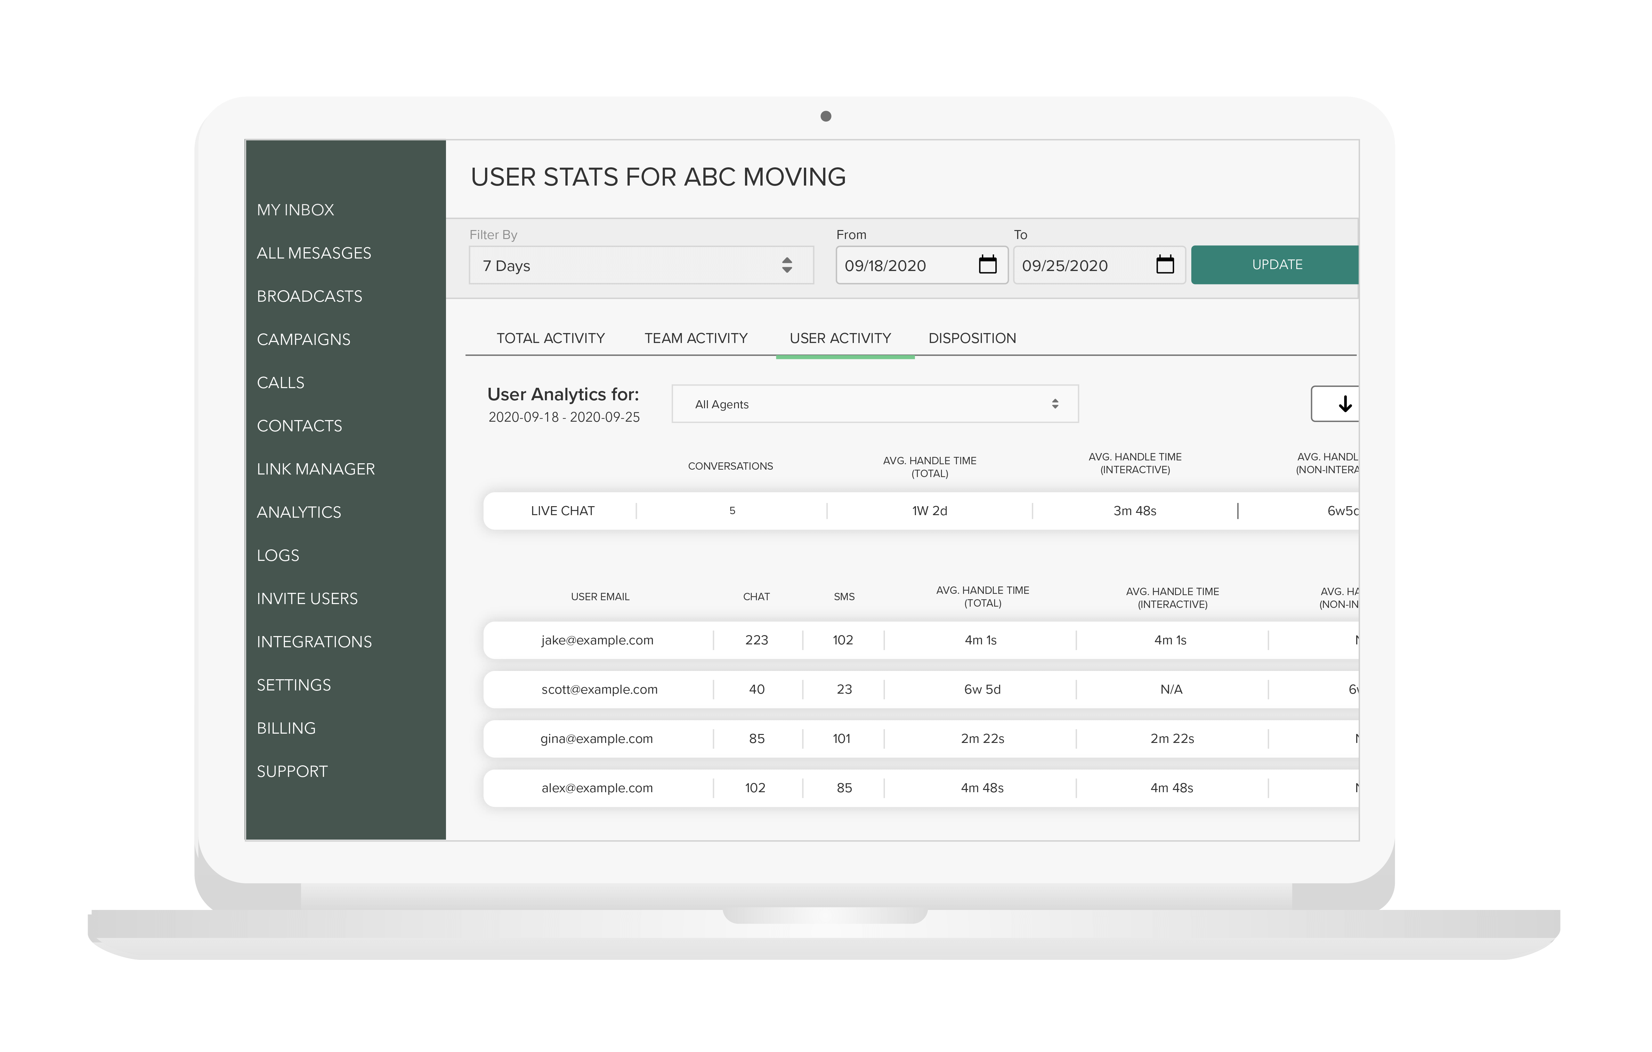Open Integrations in the sidebar
The height and width of the screenshot is (1052, 1652).
314,642
